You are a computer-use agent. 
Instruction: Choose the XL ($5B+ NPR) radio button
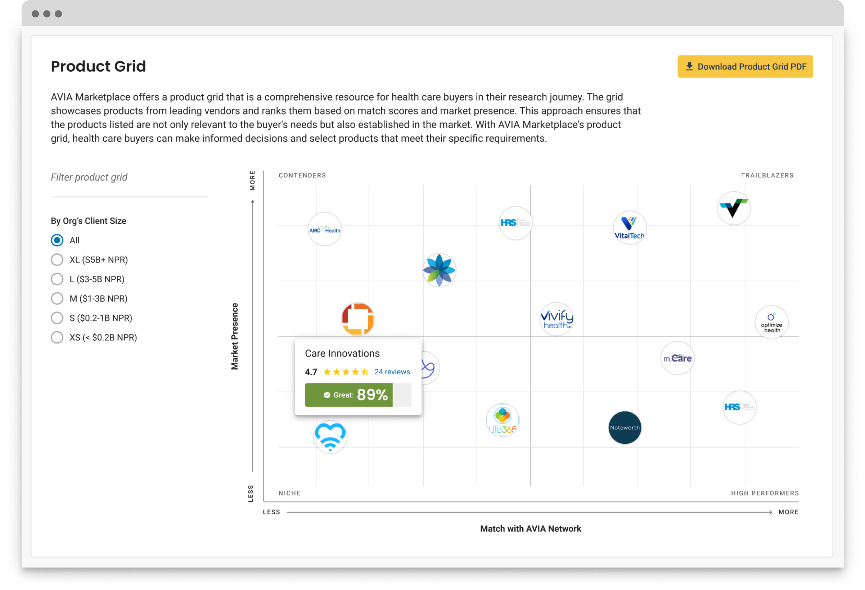point(57,260)
